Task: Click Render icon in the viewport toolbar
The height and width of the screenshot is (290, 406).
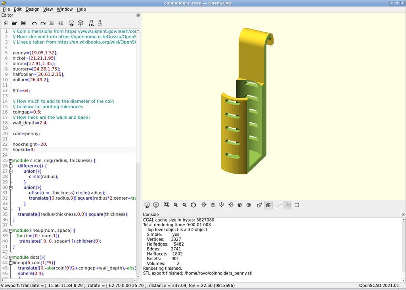Action: [x=156, y=205]
